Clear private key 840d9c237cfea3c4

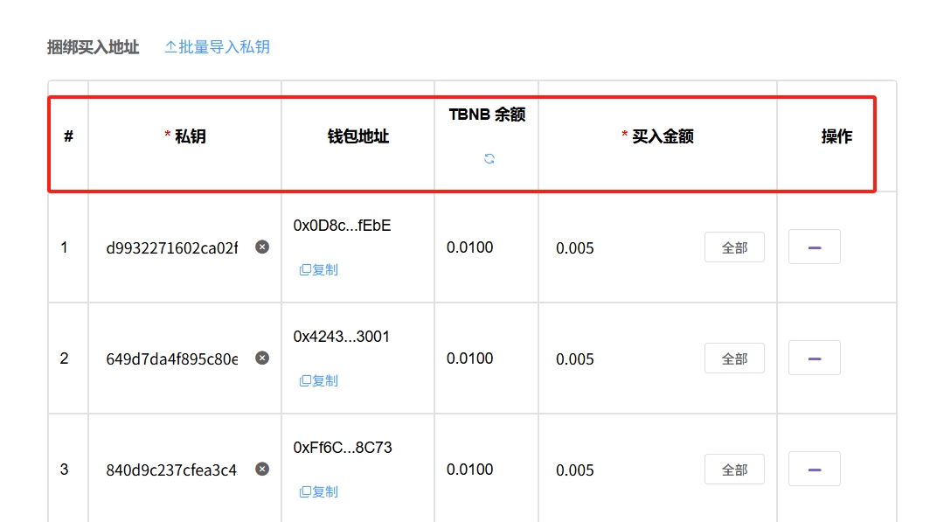point(262,469)
